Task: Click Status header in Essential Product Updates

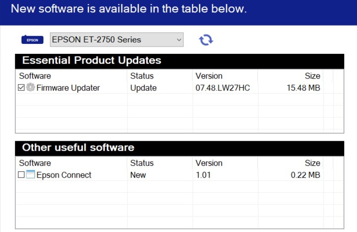Action: pyautogui.click(x=142, y=76)
